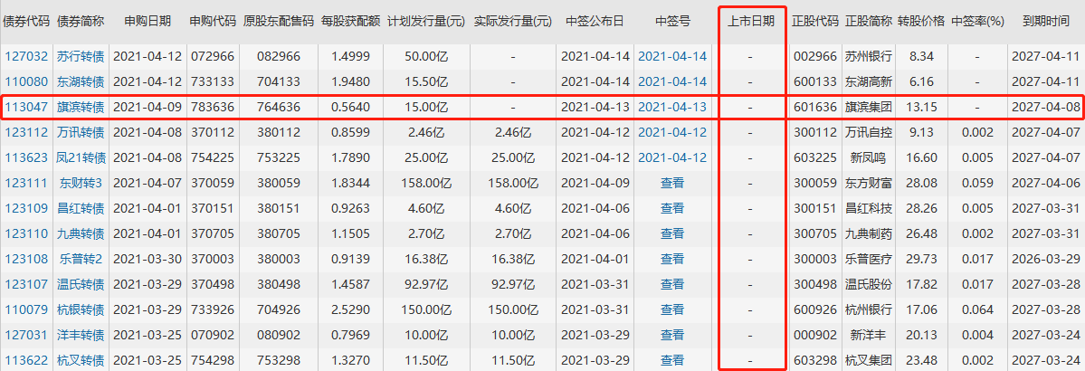Open bond code link 113622
This screenshot has width=1085, height=371.
tap(26, 360)
